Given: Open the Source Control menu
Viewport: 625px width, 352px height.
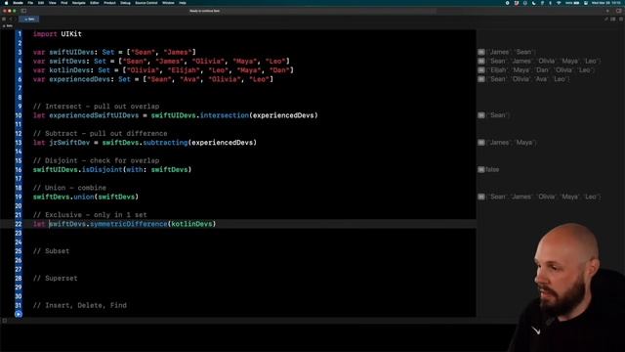Looking at the screenshot, I should tap(146, 3).
